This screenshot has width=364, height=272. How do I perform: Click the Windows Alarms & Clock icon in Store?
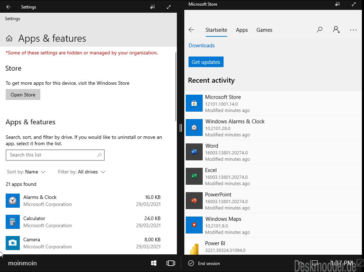[194, 128]
